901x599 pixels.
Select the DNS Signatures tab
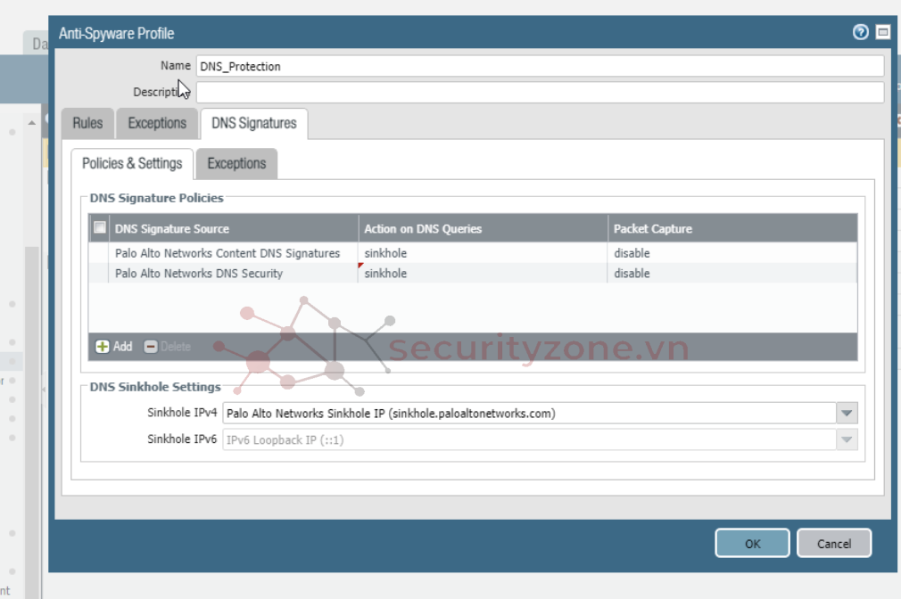(x=254, y=123)
